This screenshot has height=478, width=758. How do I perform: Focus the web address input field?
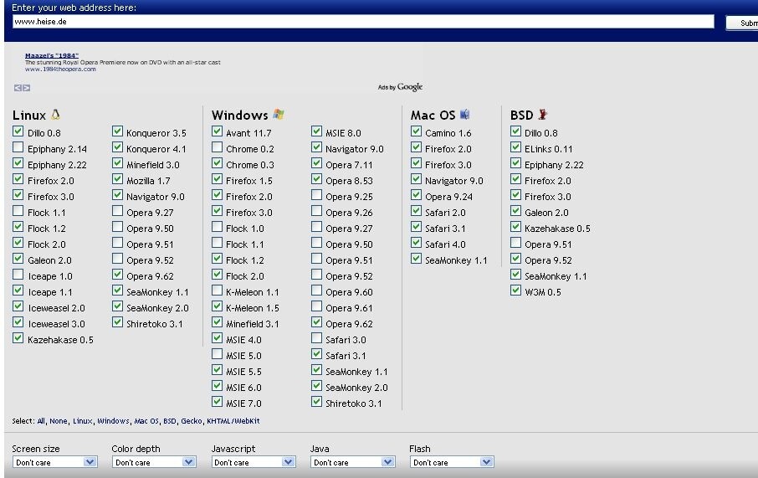363,21
